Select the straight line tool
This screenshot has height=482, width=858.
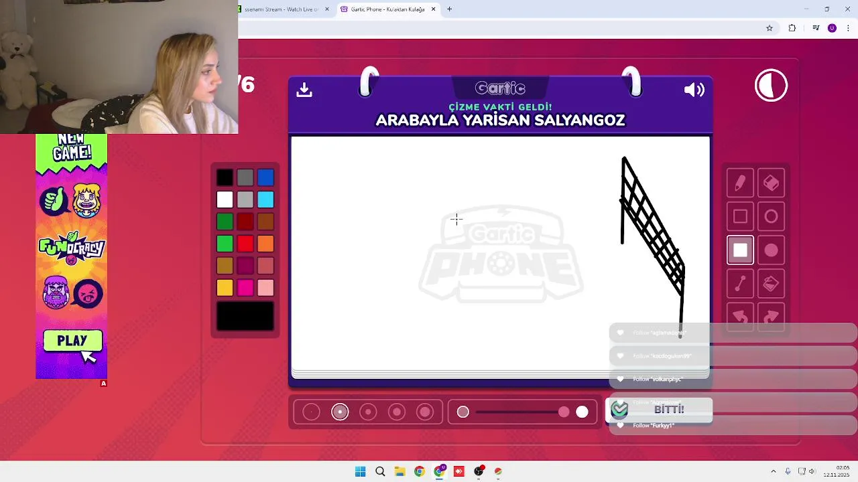tap(740, 284)
